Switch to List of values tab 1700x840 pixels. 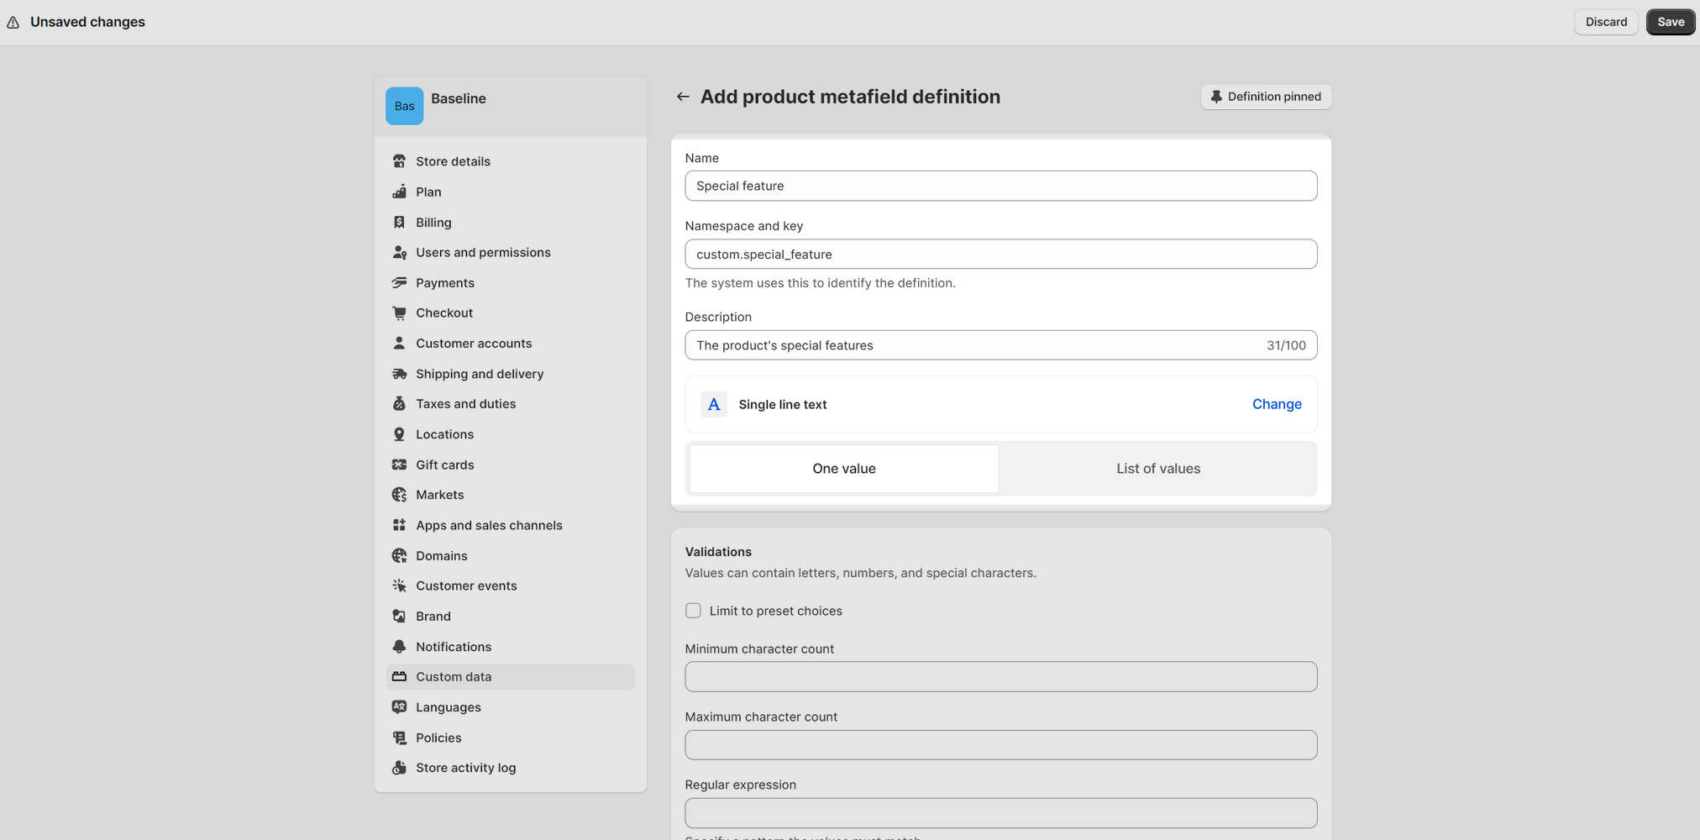1158,468
